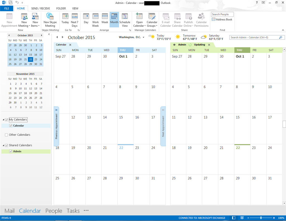This screenshot has height=221, width=286.
Task: Toggle the My Calendars group checkbox
Action: 7,120
